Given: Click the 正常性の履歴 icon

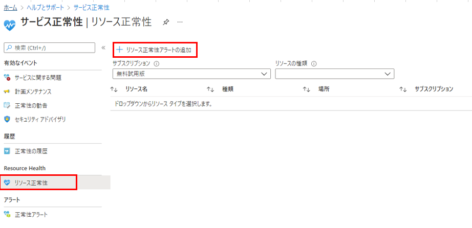Looking at the screenshot, I should pos(7,151).
